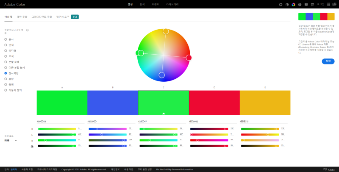The height and width of the screenshot is (172, 339).
Task: Switch to the 색상 휠 tab
Action: (8, 17)
